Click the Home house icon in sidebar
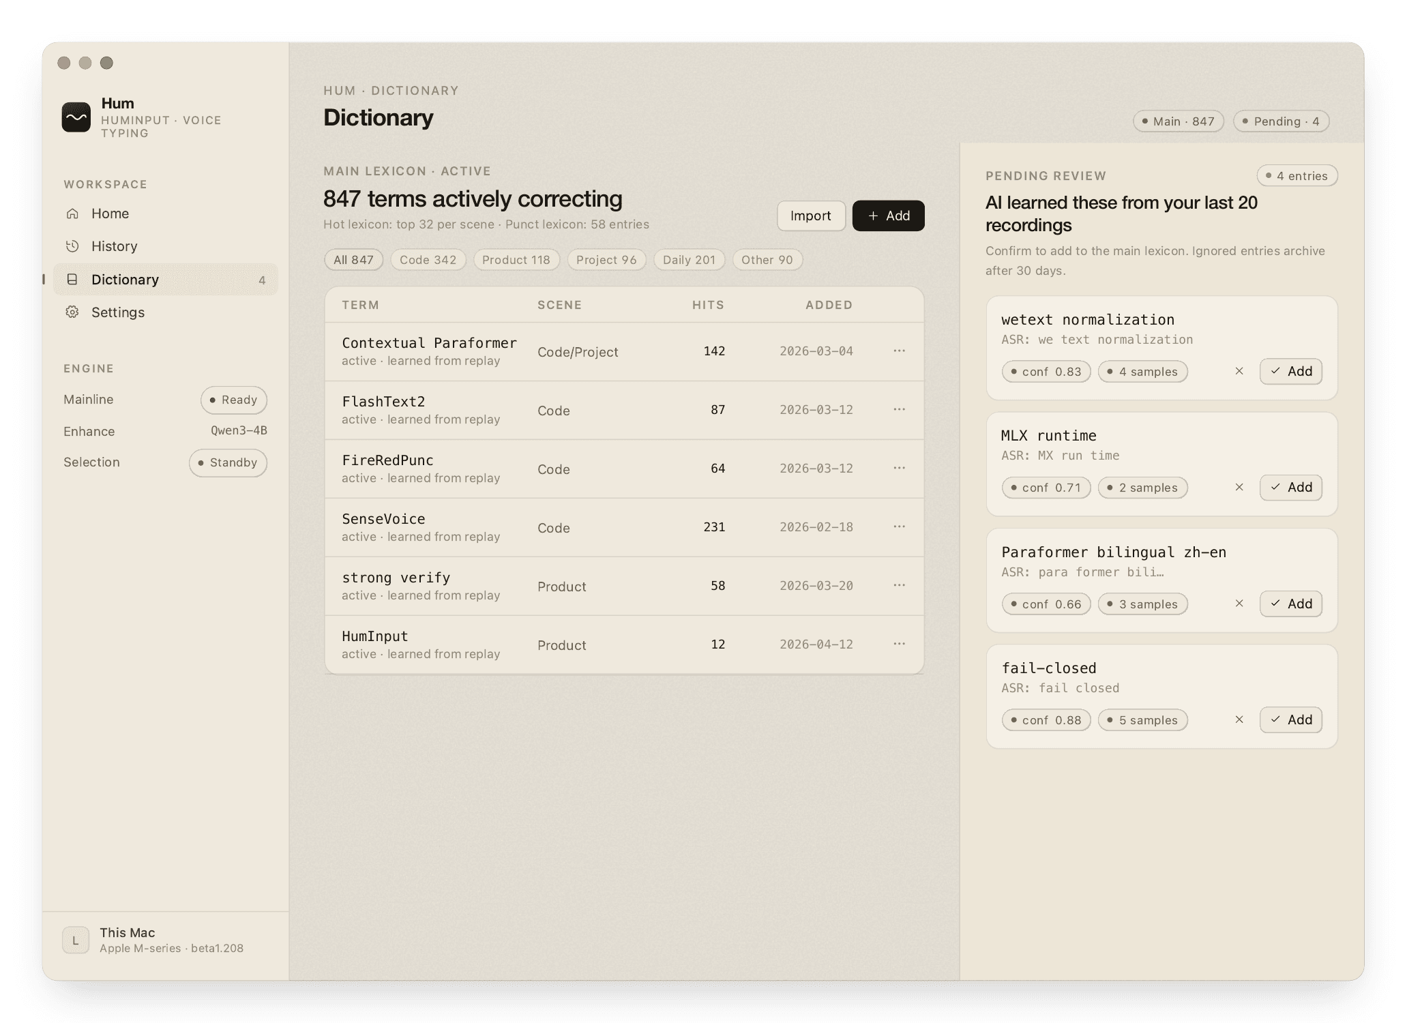Screen dimensions: 1407x1023 pos(72,213)
